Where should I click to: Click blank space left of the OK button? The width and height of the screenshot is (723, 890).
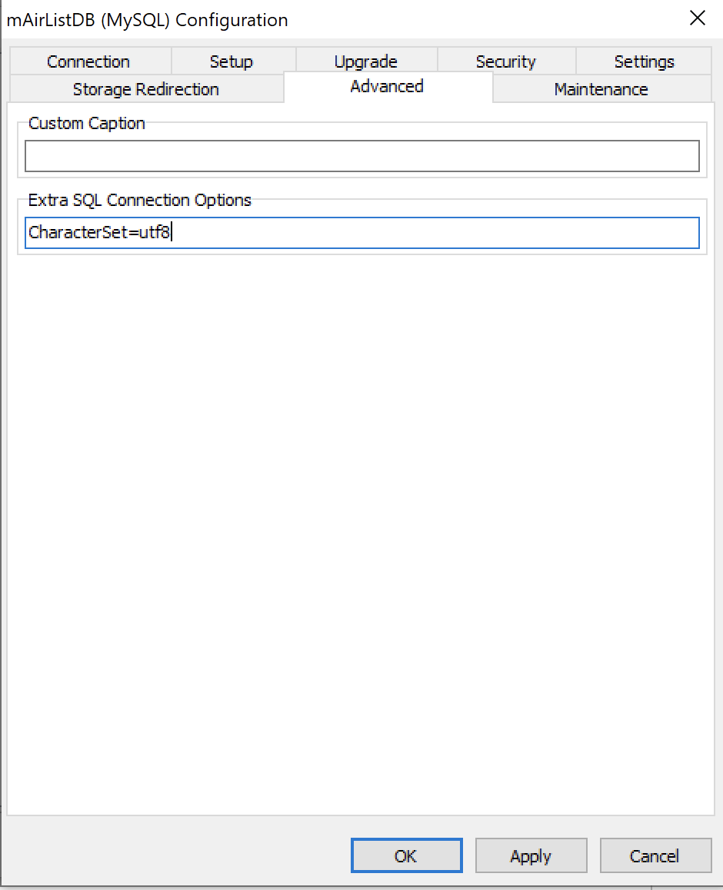[x=177, y=856]
